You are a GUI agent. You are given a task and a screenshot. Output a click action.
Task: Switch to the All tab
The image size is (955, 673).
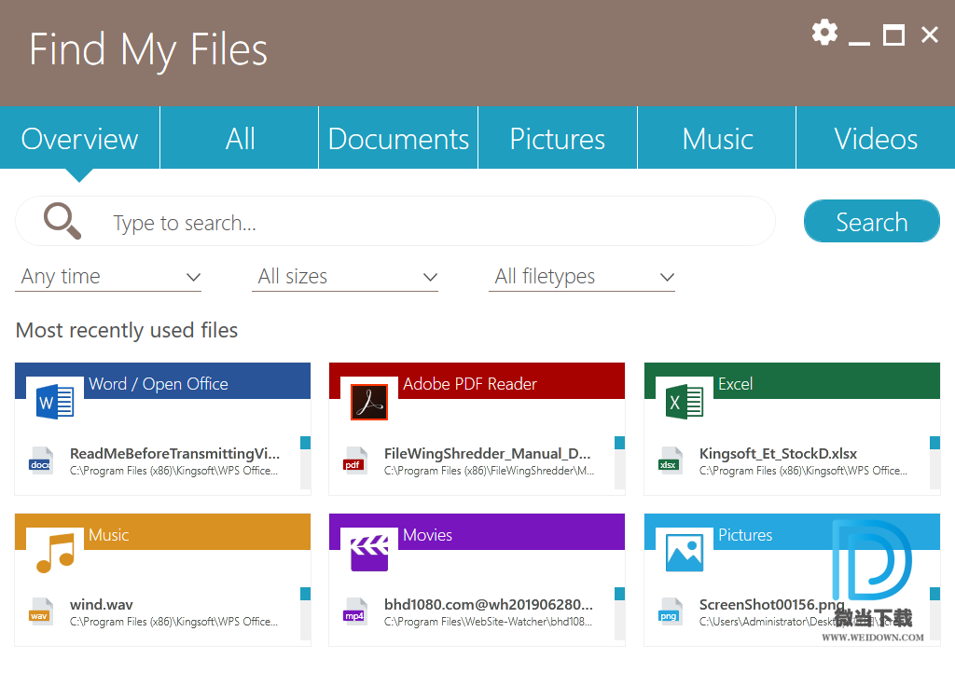240,138
